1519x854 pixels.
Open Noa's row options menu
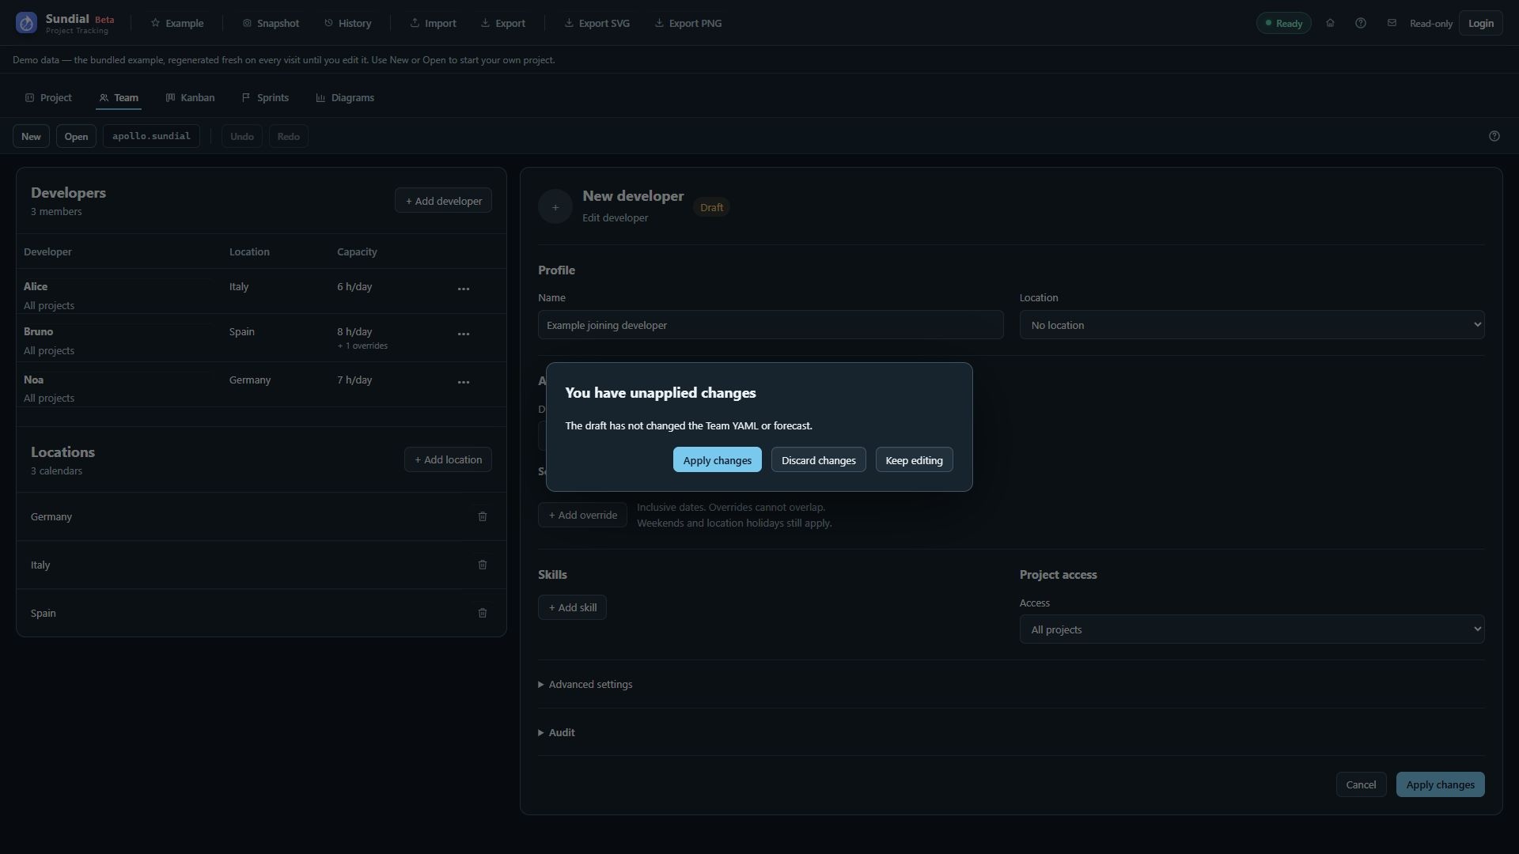point(464,383)
